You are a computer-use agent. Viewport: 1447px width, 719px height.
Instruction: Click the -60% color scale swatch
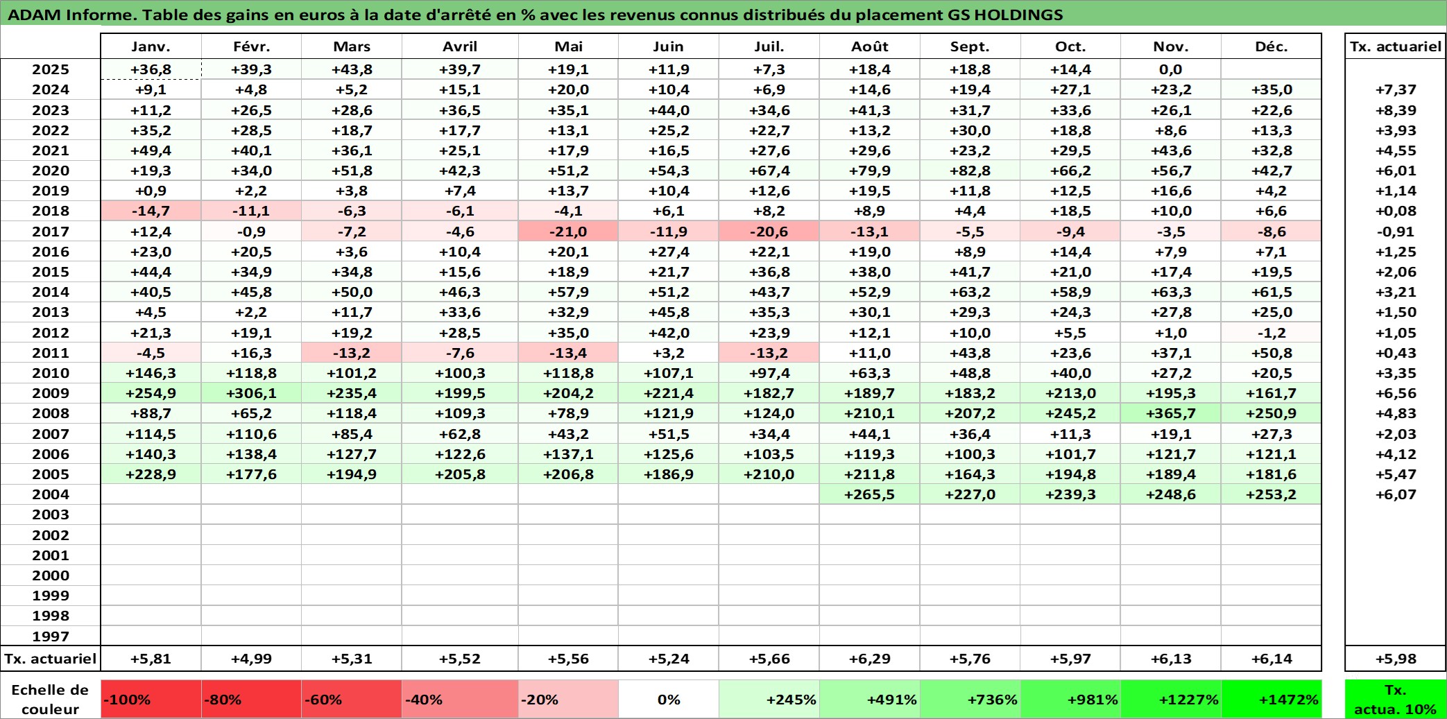click(352, 699)
